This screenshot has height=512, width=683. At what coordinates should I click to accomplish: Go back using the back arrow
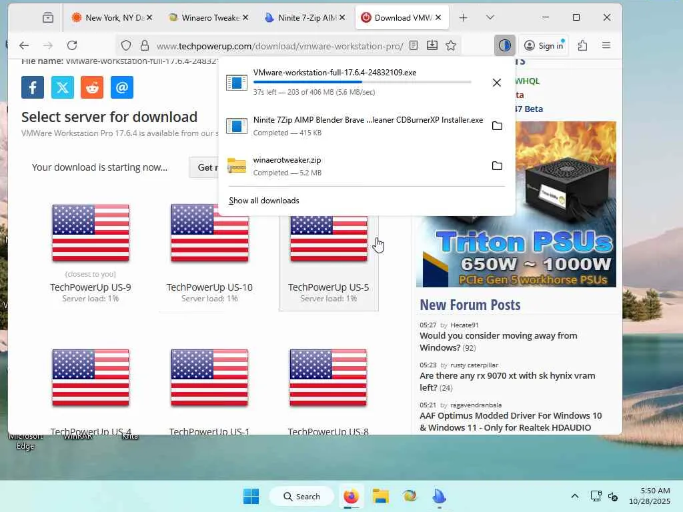24,45
